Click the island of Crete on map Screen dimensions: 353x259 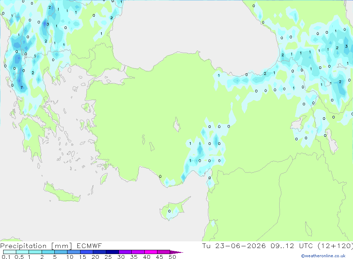62,193
